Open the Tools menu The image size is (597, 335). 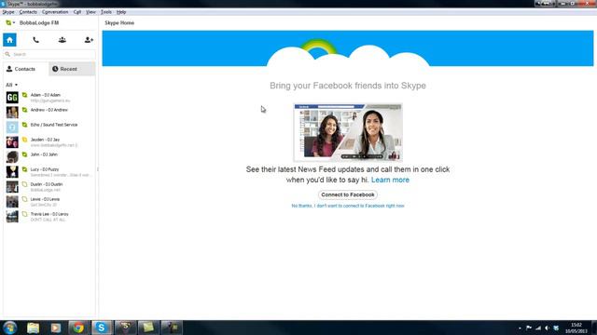pos(105,12)
